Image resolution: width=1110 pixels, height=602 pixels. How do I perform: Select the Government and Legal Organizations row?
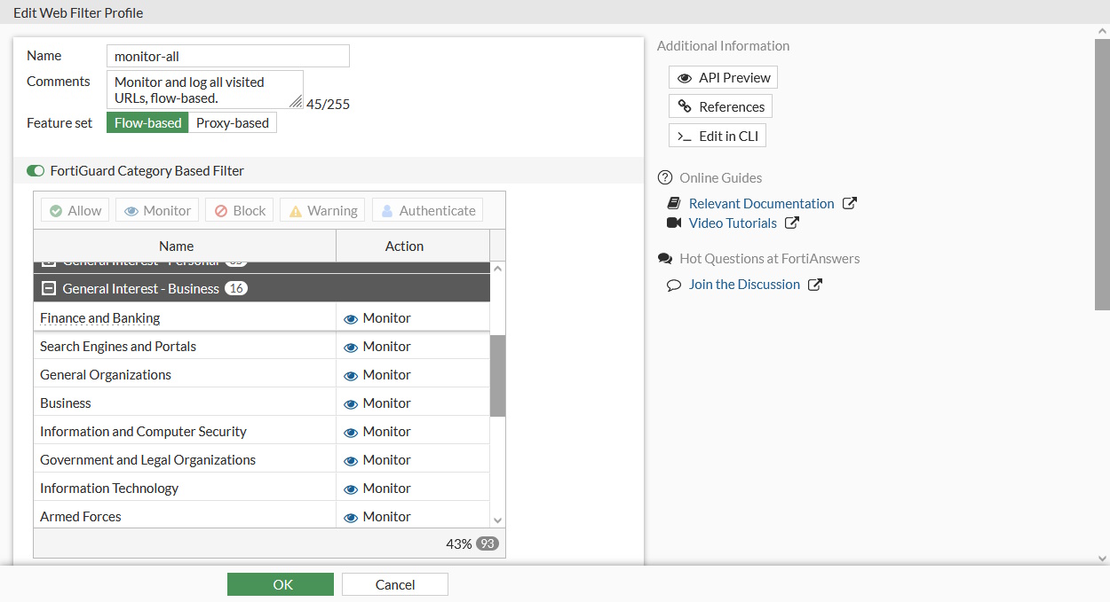[x=262, y=460]
